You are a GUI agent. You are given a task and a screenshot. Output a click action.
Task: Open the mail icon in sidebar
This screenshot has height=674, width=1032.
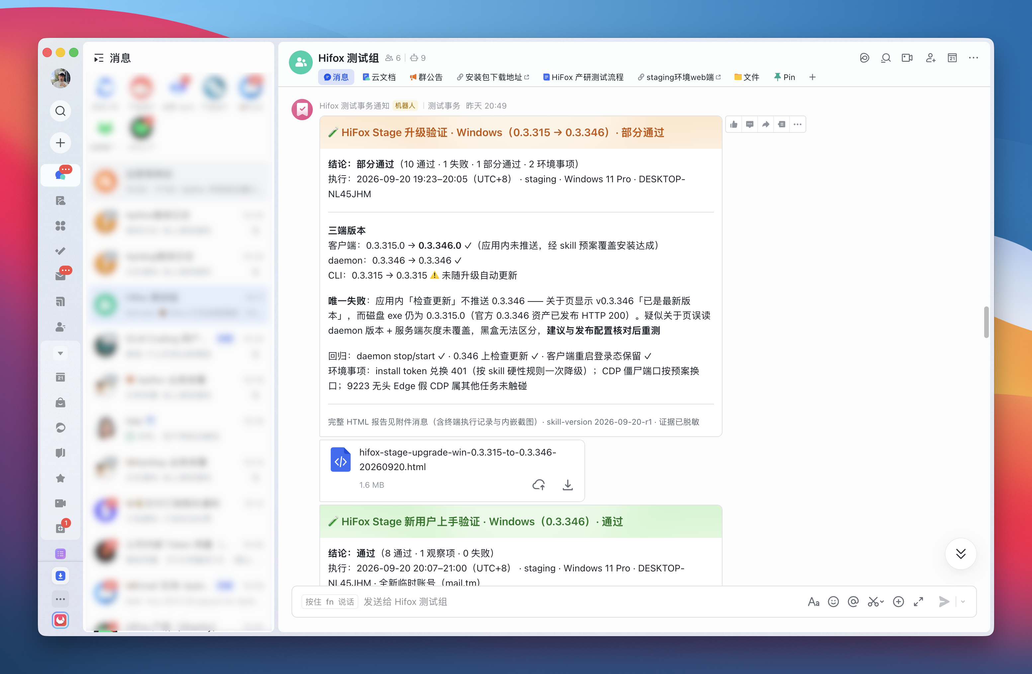coord(60,276)
